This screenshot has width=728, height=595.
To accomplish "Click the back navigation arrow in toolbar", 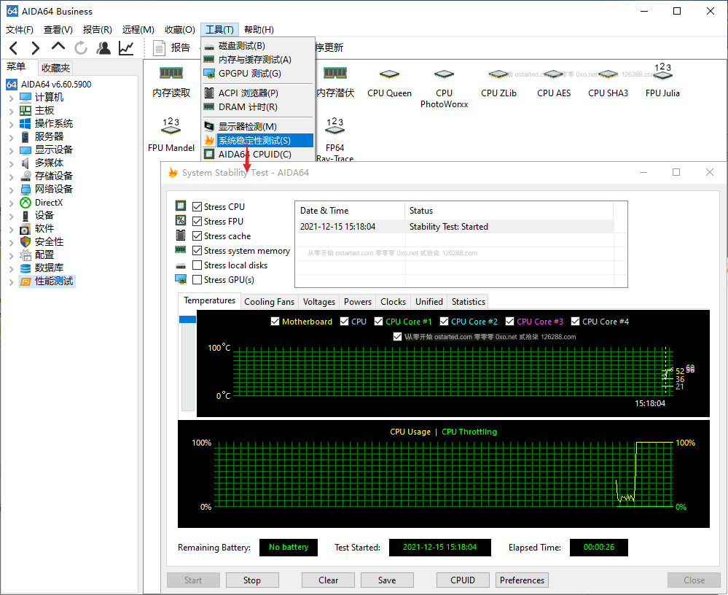I will 13,48.
